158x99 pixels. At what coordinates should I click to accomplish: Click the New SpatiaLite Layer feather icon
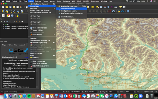[14, 11]
